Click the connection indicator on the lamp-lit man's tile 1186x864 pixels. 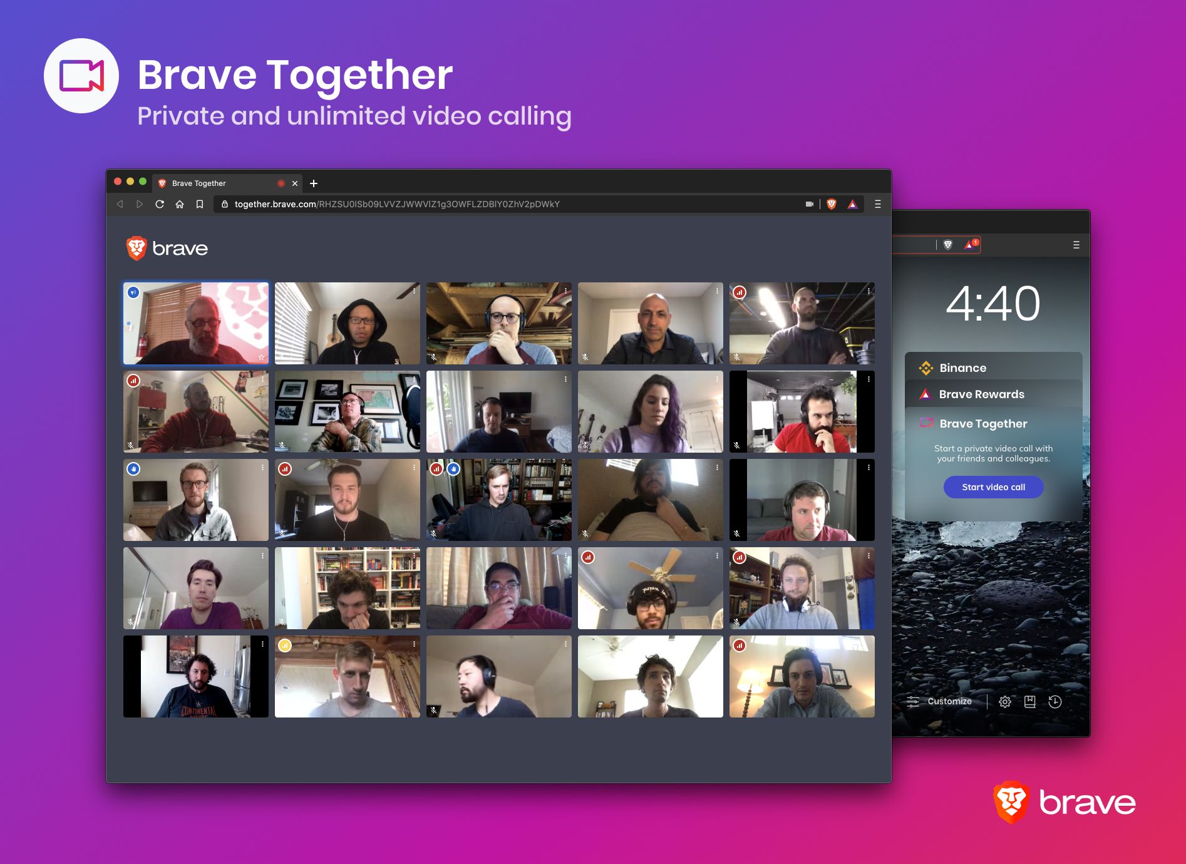click(x=740, y=645)
